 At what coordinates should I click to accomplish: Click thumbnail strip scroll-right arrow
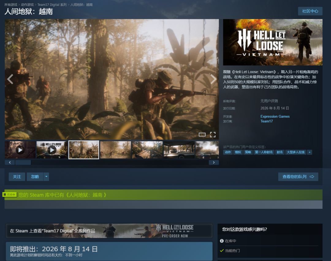[214, 162]
